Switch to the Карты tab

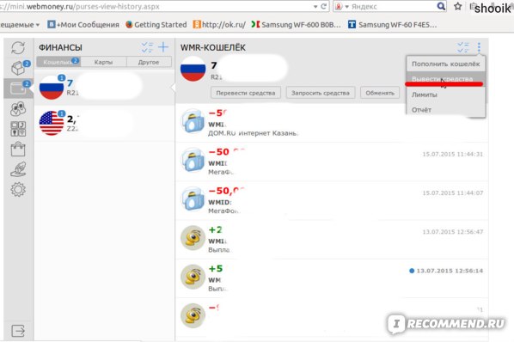[104, 62]
